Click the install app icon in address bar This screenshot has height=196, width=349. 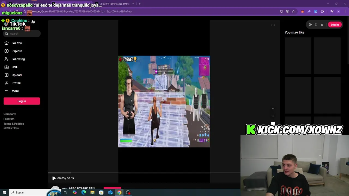[x=282, y=11]
